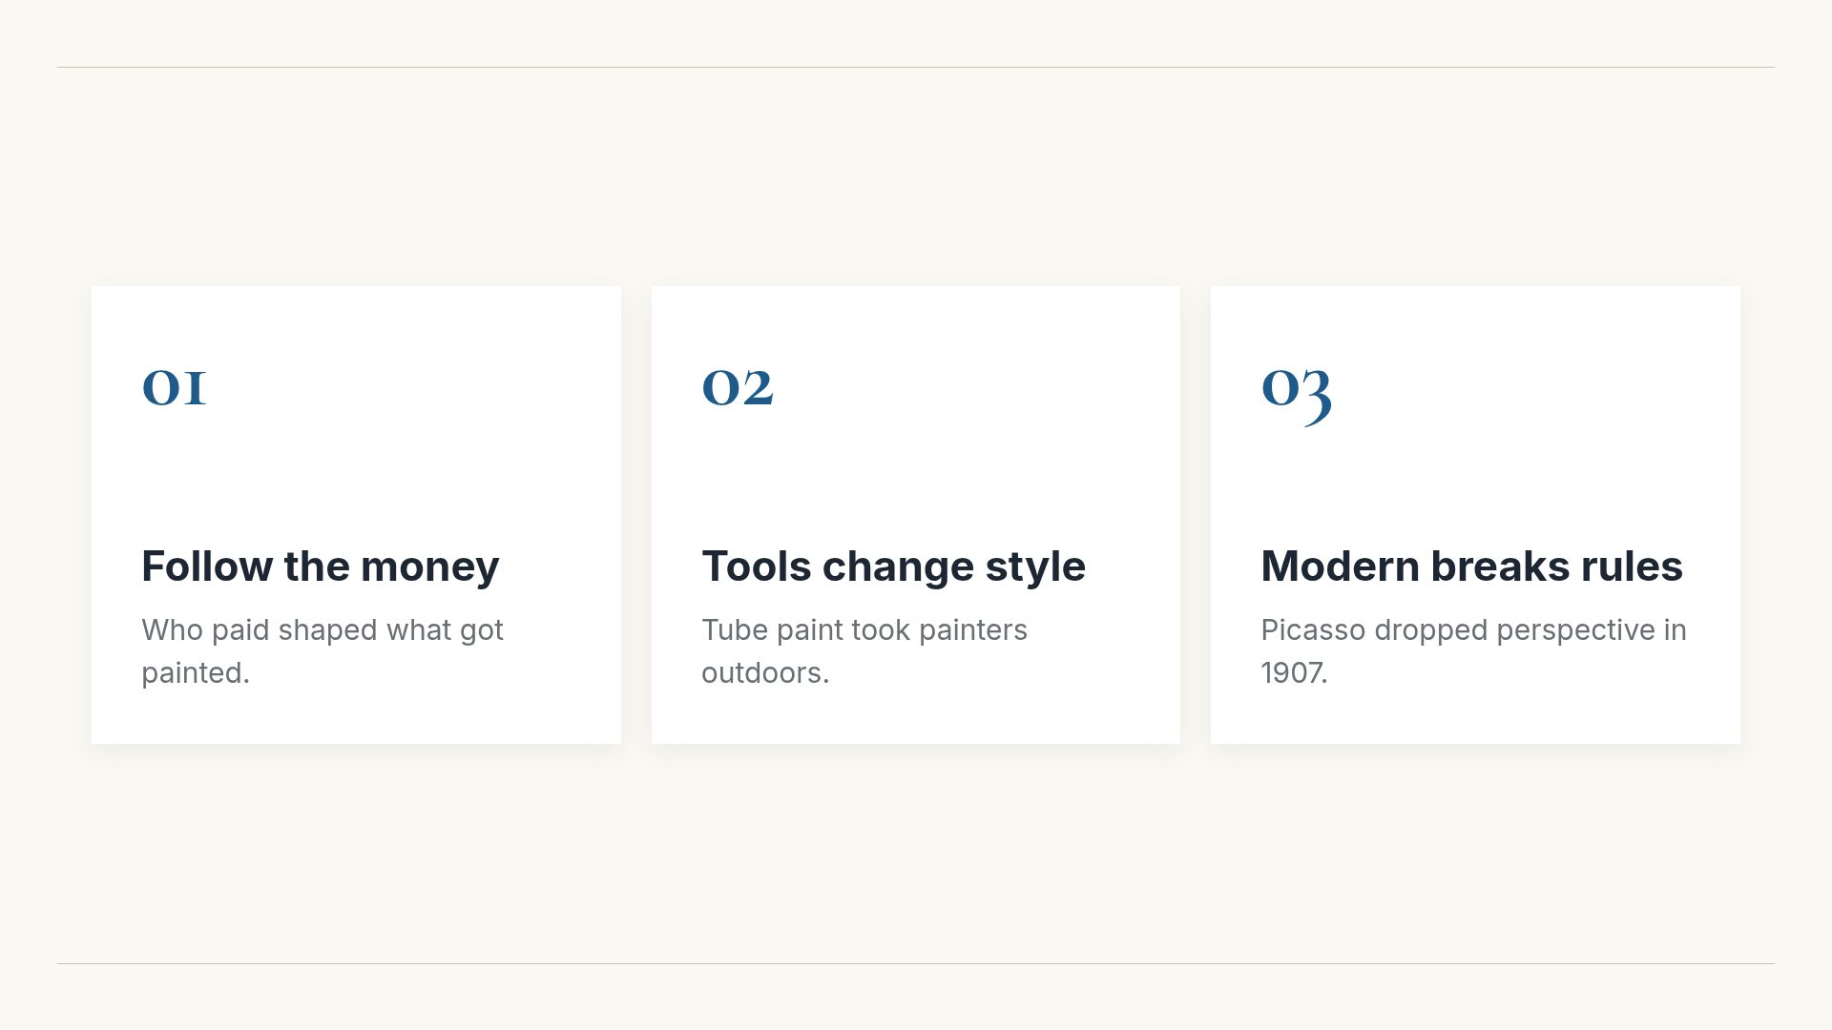Click the "Picasso dropped perspective in" text line
The image size is (1832, 1030).
1473,630
